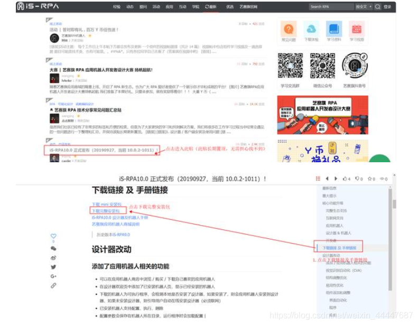
Task: Click avatar under the RPA contest post
Action: [54, 78]
